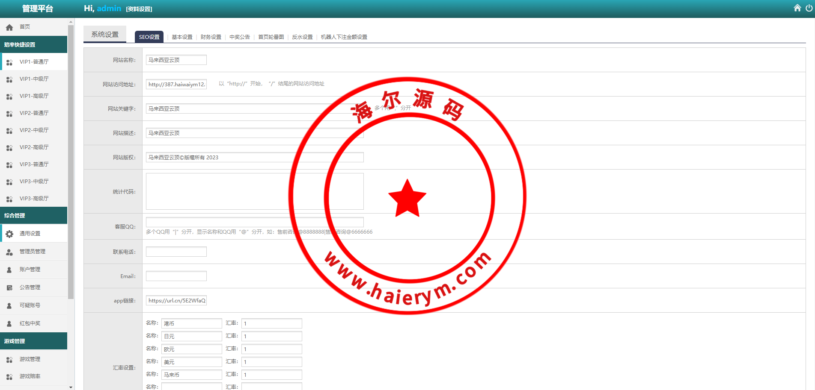Click the house icon beside 首页 in sidebar
The height and width of the screenshot is (390, 815).
(9, 27)
